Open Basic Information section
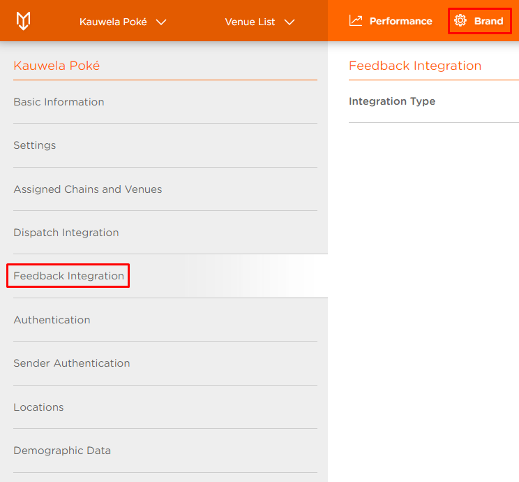The height and width of the screenshot is (482, 519). tap(165, 102)
